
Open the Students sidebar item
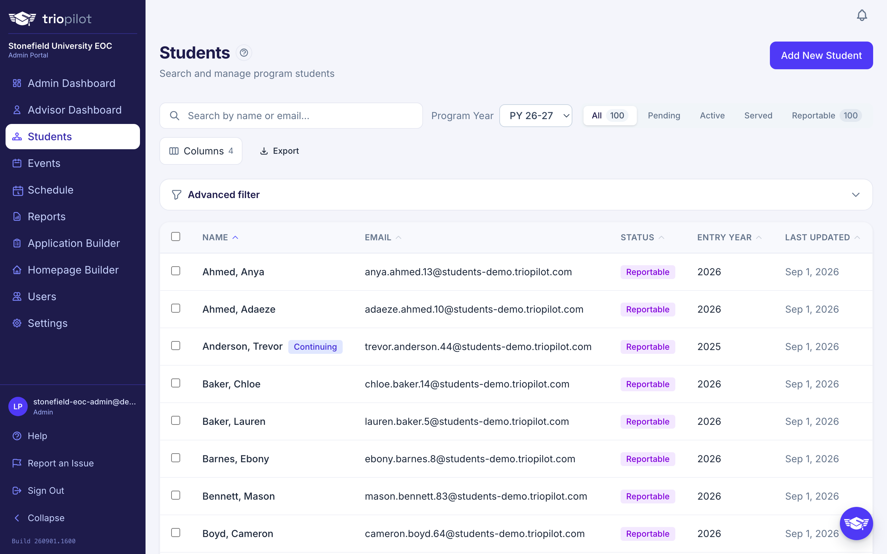coord(72,137)
